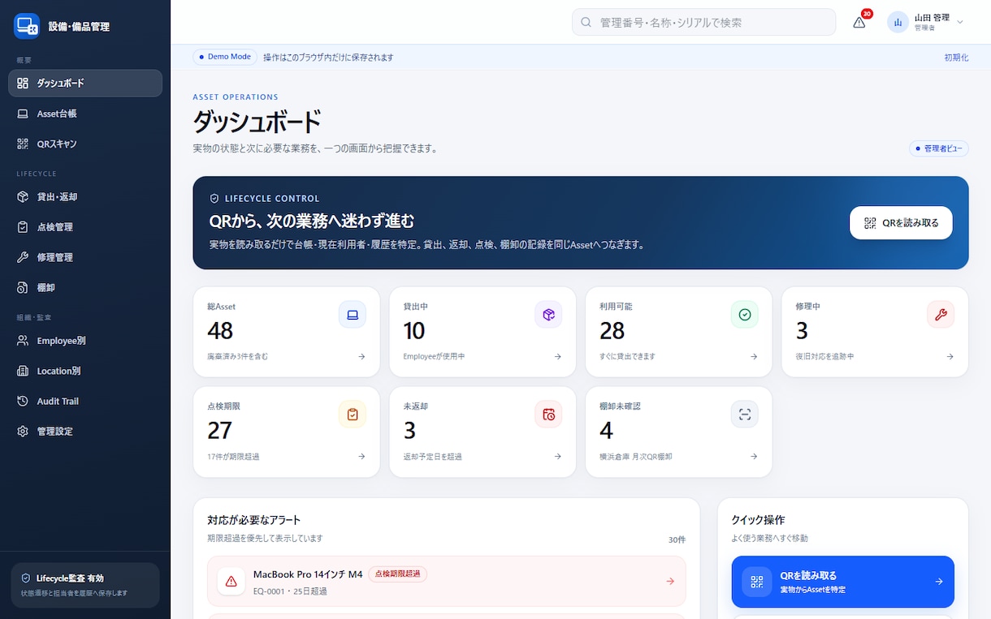Click the box icon on the 貸出中 card
Viewport: 991px width, 619px height.
pyautogui.click(x=548, y=315)
